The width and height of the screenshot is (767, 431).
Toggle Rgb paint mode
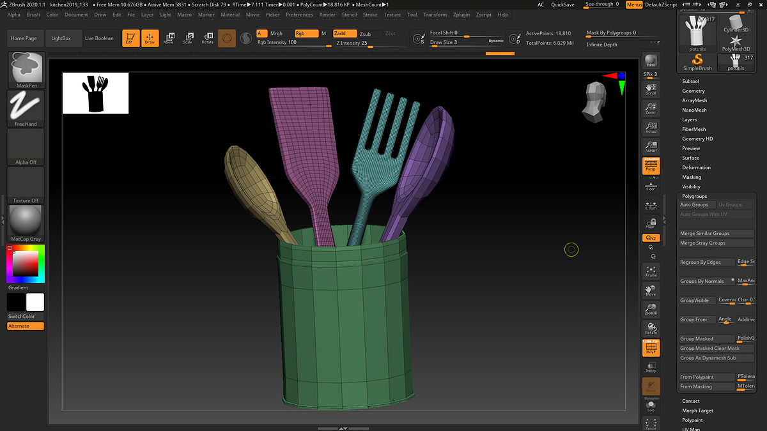coord(306,33)
